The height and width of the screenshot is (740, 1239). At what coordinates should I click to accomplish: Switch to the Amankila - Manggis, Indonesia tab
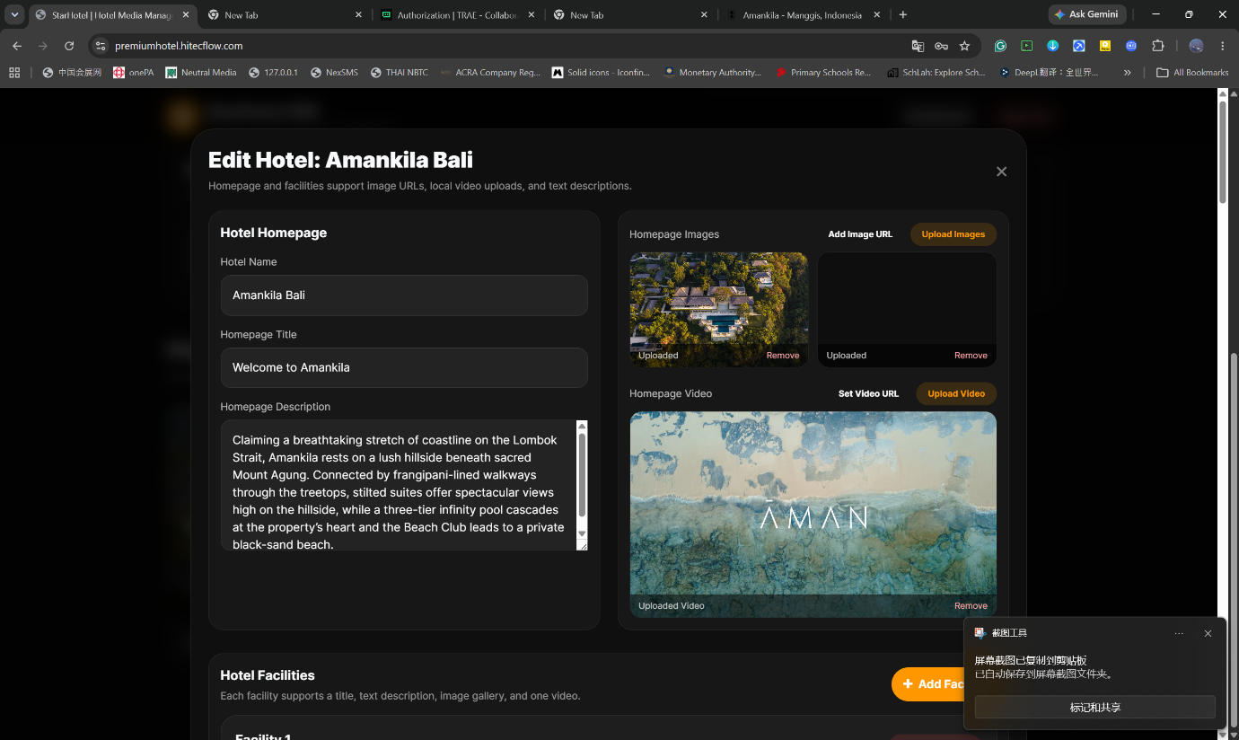tap(802, 15)
